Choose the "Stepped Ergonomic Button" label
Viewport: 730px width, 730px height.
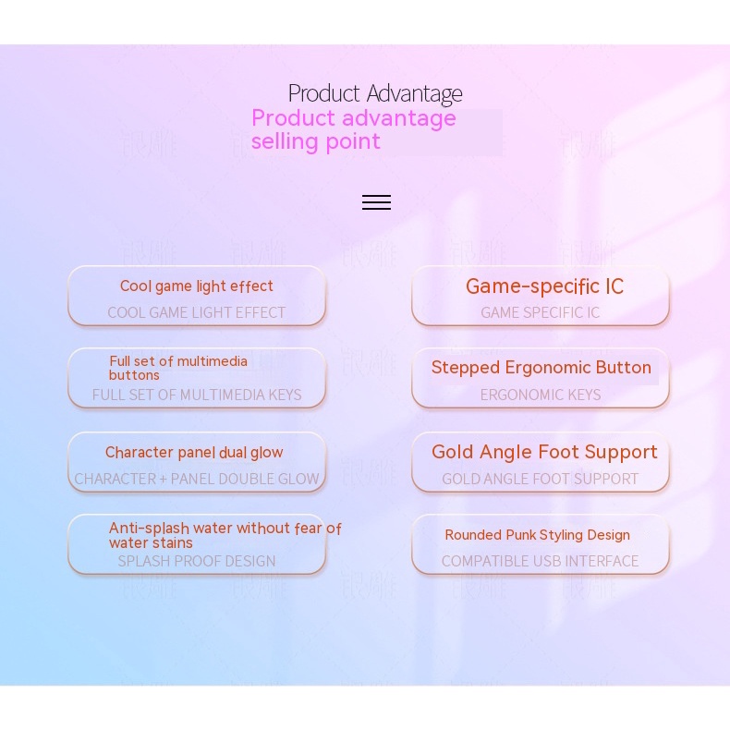541,368
